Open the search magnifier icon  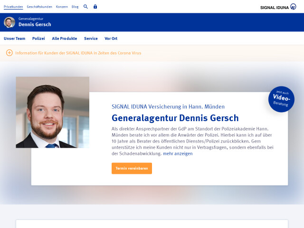[x=85, y=7]
